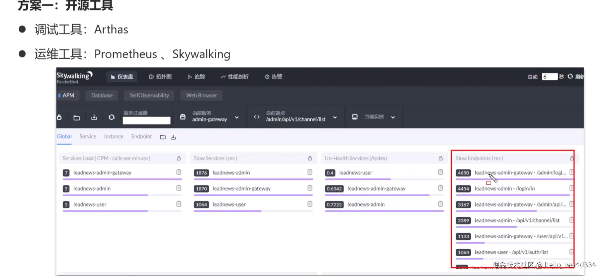Viewport: 603px width, 276px height.
Task: Click the 服务过滤器 service filter input
Action: coord(147,120)
